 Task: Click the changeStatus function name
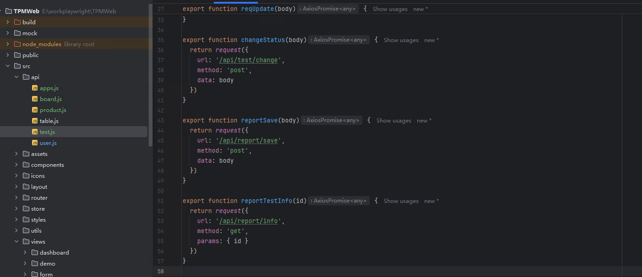pos(263,40)
